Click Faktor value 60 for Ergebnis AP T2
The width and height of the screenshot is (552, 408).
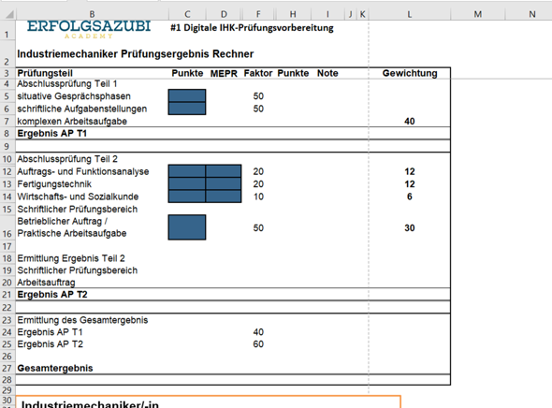[258, 344]
